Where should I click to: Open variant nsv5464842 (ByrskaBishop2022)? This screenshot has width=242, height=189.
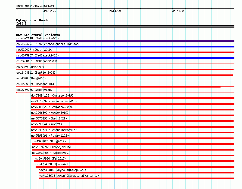pos(62,170)
